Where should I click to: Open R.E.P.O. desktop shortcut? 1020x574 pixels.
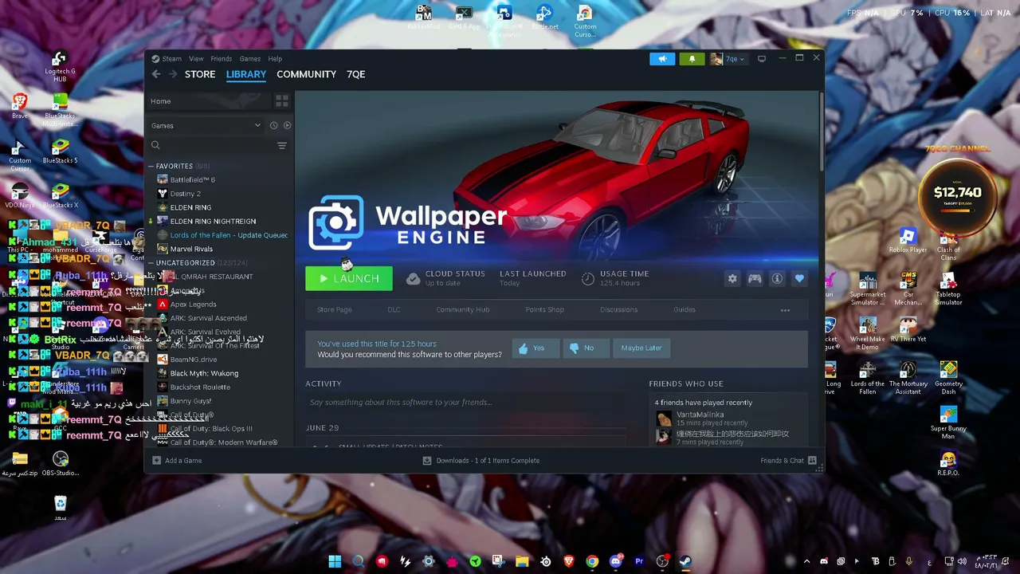[x=948, y=464]
